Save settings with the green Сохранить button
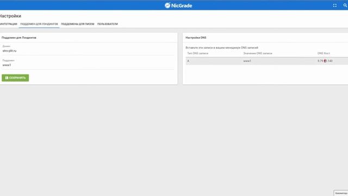Screen dimensions: 348x196 point(15,78)
